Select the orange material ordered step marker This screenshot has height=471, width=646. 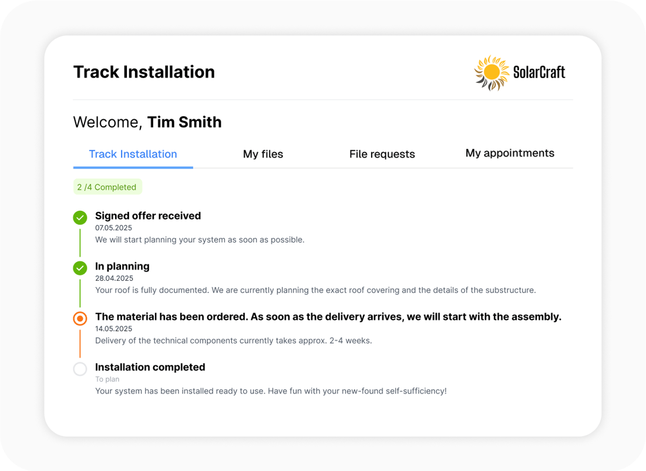[x=80, y=318]
